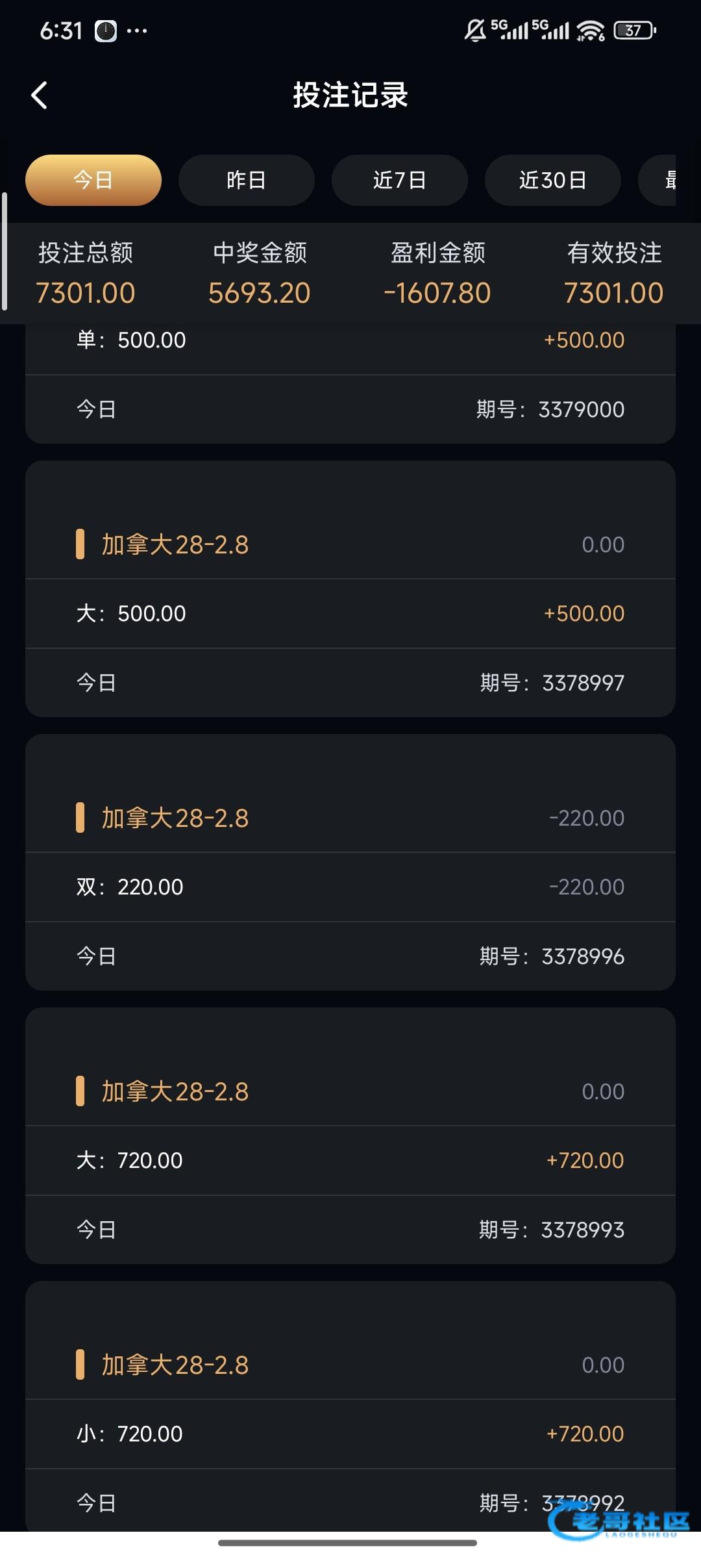The image size is (701, 1559).
Task: Tap the 大: 720.00 bet row
Action: coord(350,1160)
